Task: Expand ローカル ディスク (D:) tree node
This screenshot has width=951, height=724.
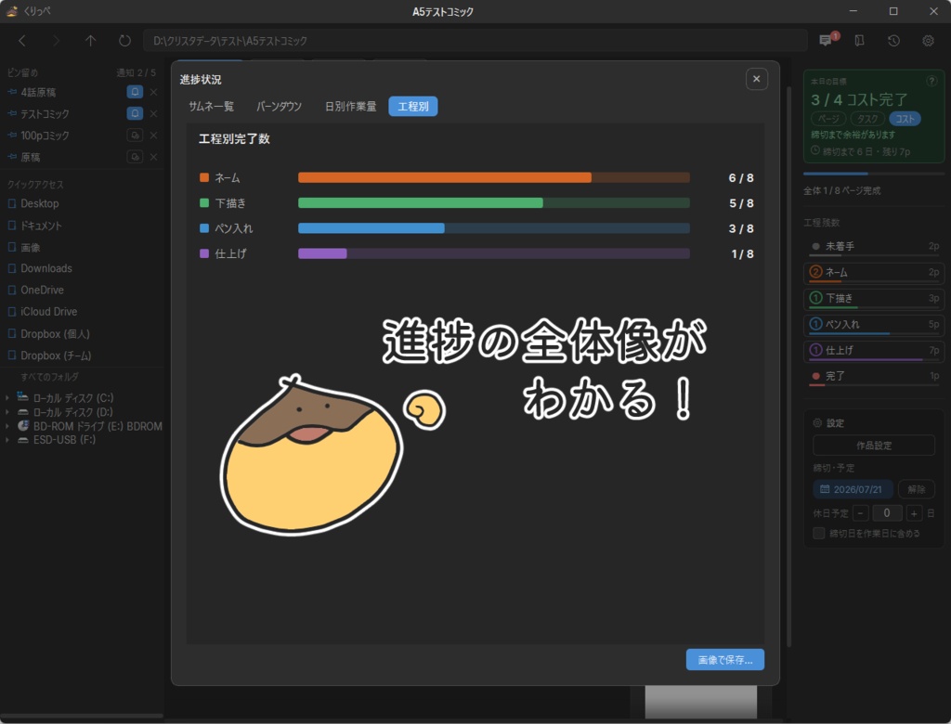Action: (x=7, y=412)
